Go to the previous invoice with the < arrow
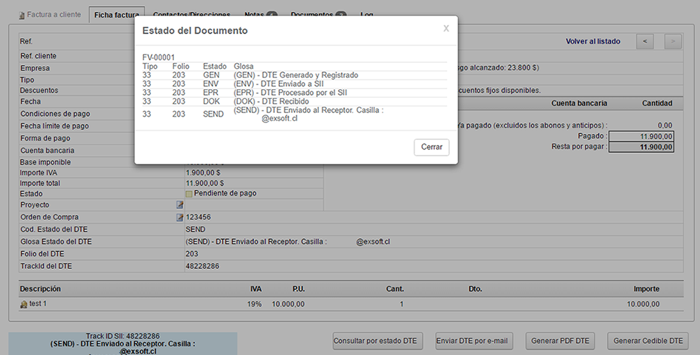700x355 pixels. [645, 41]
